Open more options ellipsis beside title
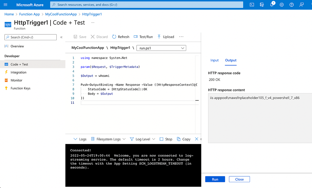 click(93, 23)
